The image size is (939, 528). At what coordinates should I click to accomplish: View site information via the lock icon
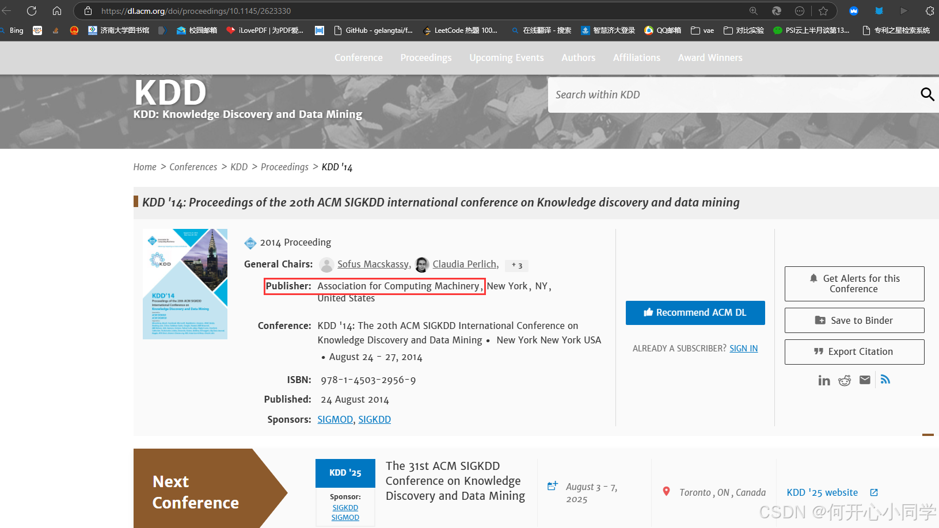tap(88, 11)
